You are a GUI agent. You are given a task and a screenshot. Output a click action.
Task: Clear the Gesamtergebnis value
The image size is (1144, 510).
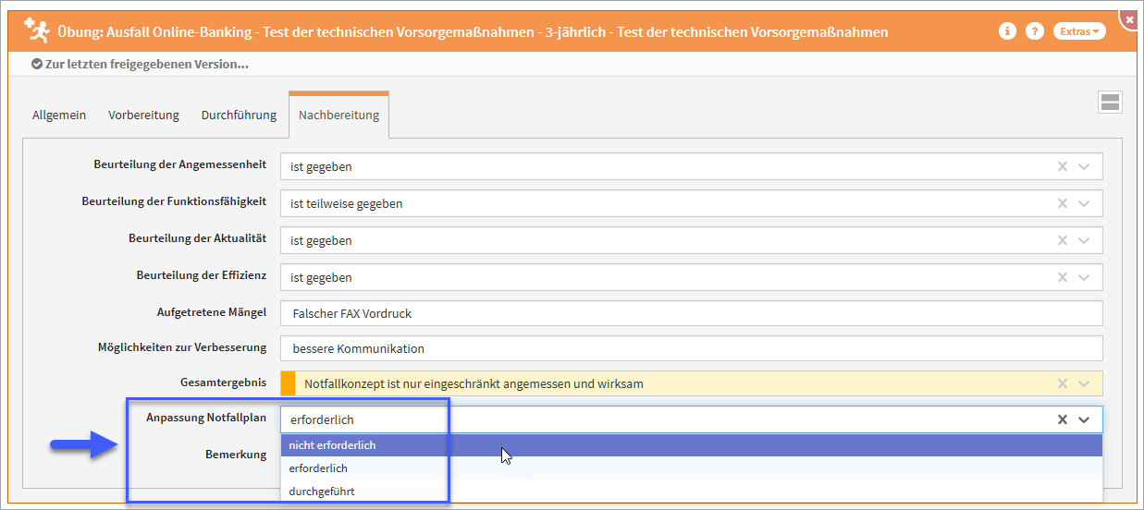1062,383
